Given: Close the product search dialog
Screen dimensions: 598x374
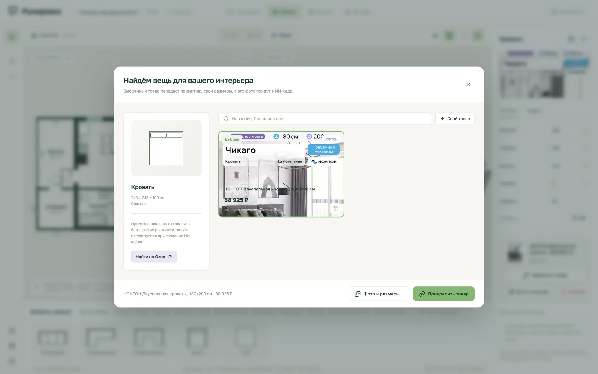Looking at the screenshot, I should (468, 84).
